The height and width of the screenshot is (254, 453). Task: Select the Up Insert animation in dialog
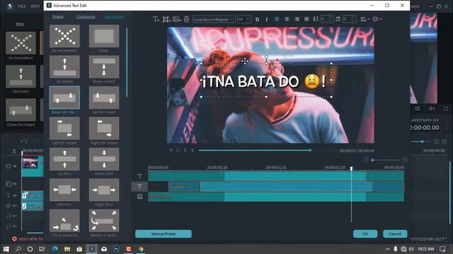pos(64,67)
